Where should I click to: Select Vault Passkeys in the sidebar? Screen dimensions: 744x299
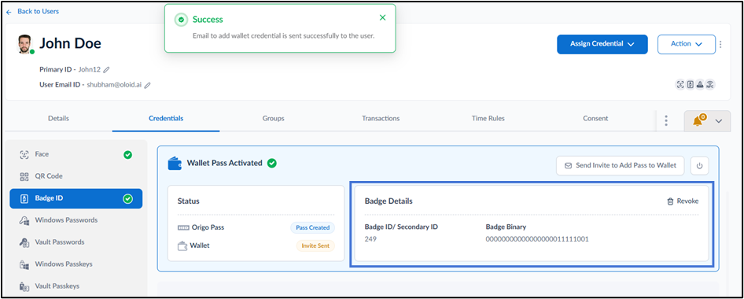tap(76, 286)
